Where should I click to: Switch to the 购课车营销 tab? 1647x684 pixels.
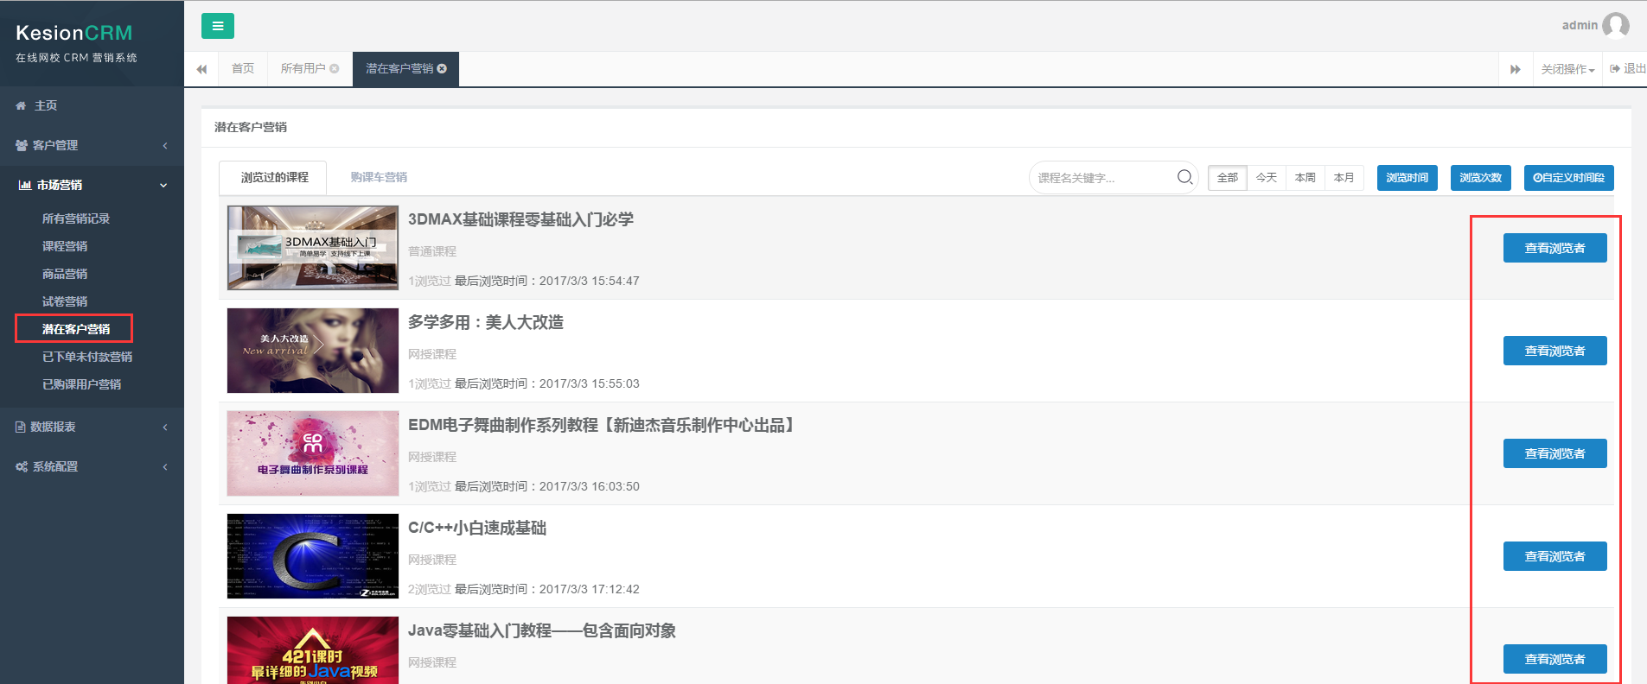tap(379, 177)
